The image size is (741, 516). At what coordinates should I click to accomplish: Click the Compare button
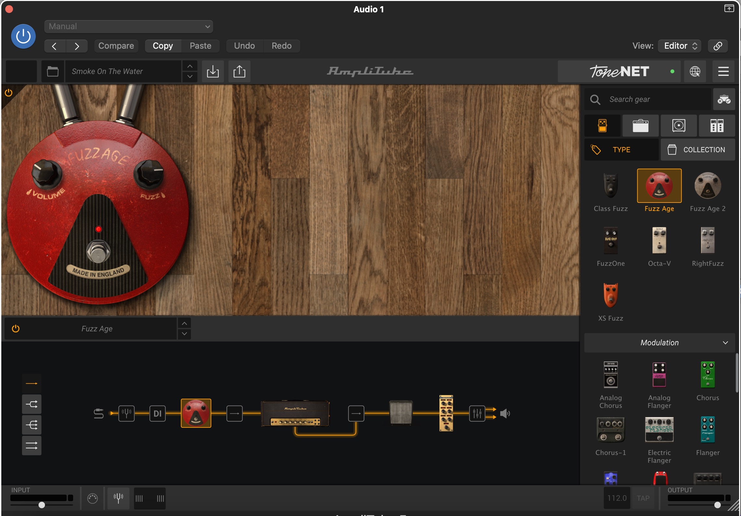click(x=116, y=46)
